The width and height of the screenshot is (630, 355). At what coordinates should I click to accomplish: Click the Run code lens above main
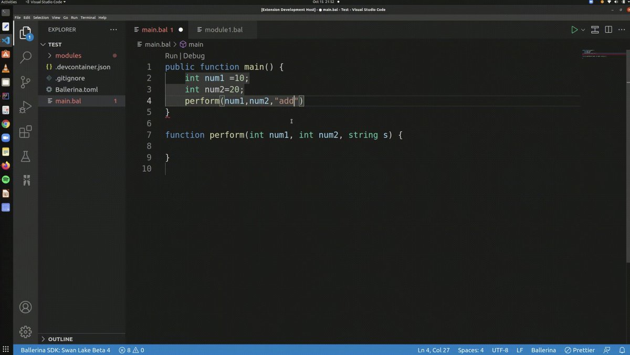pos(171,56)
